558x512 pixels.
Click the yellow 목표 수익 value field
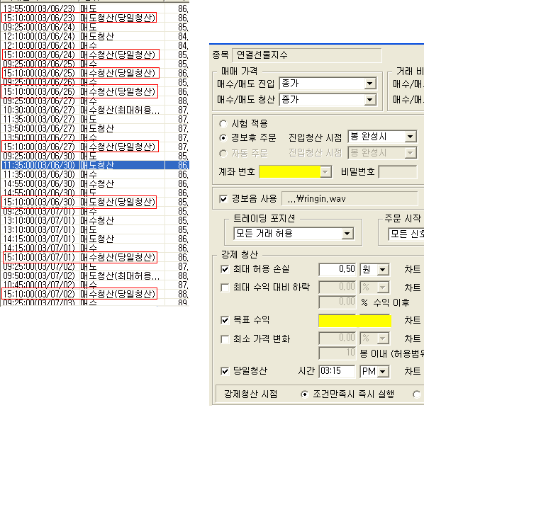354,321
